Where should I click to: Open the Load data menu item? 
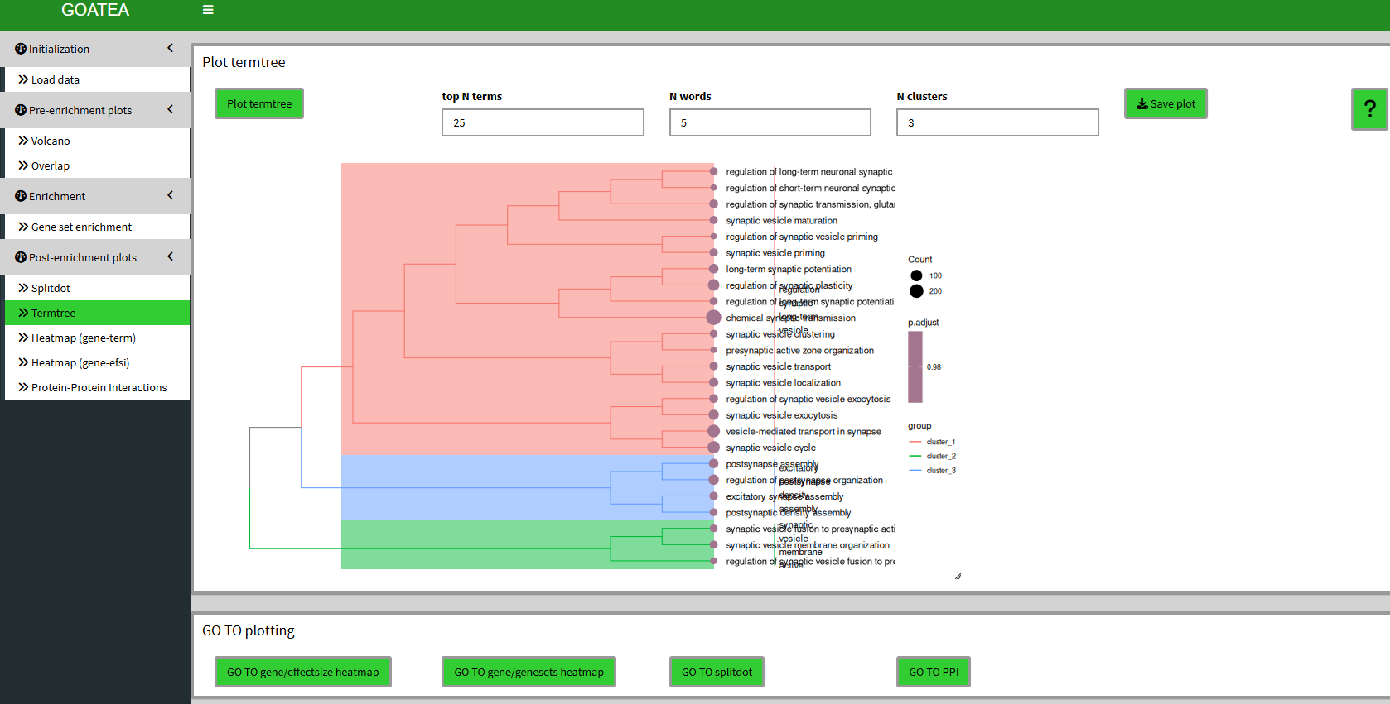tap(56, 79)
